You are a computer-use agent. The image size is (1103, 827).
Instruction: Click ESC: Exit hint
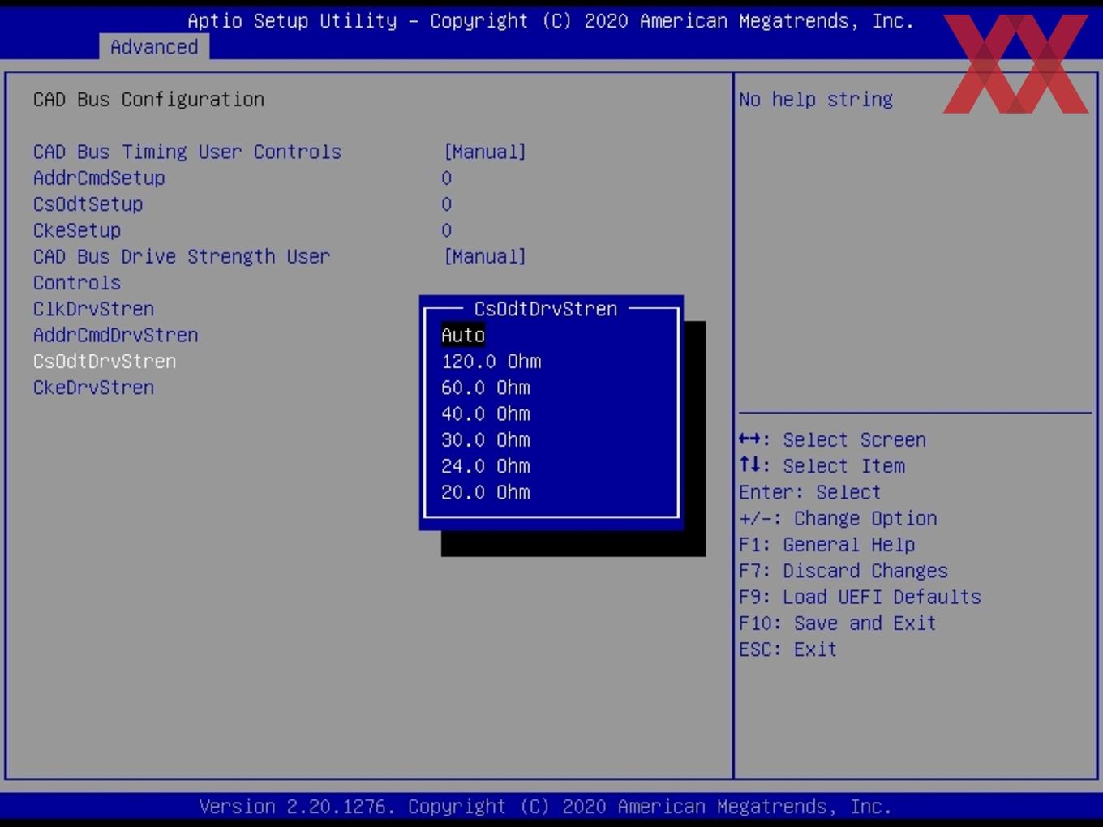pyautogui.click(x=788, y=649)
